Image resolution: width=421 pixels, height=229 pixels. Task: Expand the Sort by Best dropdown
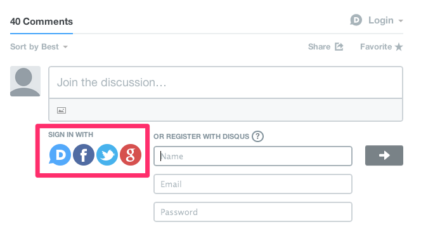coord(39,47)
